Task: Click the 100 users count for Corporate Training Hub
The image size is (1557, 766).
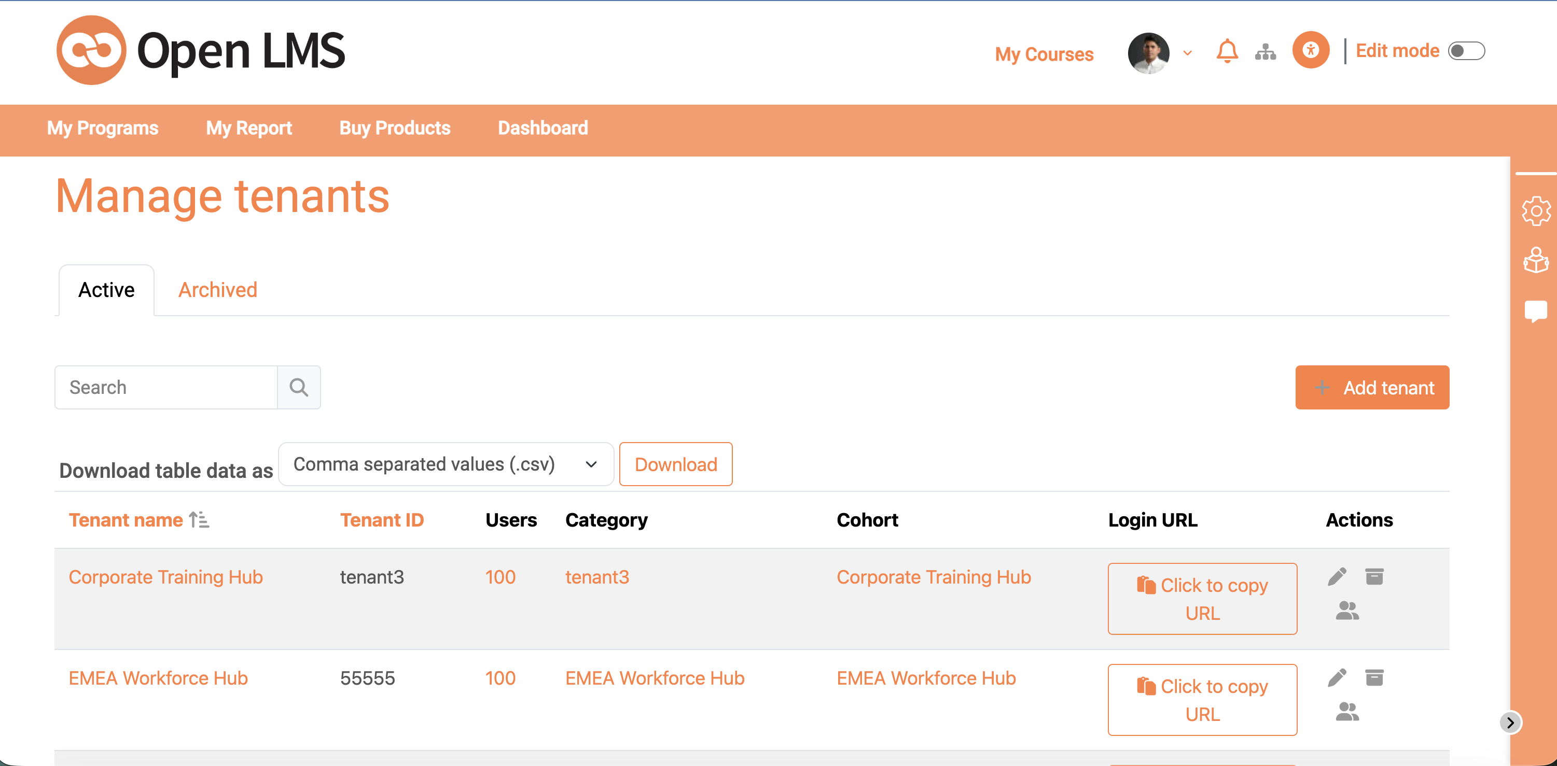Action: [501, 577]
